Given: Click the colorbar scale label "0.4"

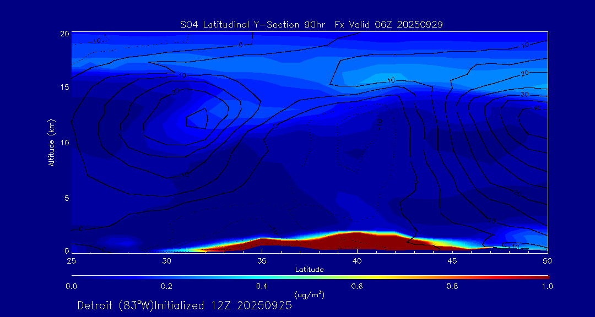Looking at the screenshot, I should [262, 286].
